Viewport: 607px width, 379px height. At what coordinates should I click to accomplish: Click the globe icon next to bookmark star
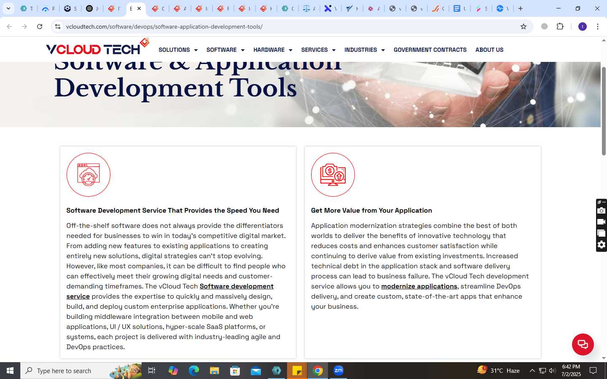coord(544,27)
